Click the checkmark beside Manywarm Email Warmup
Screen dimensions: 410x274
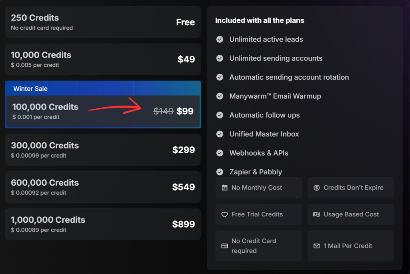[x=220, y=96]
